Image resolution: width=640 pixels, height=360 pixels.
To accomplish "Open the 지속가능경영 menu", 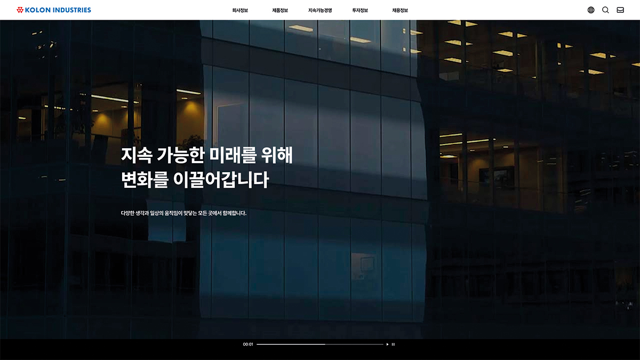I will pos(320,10).
